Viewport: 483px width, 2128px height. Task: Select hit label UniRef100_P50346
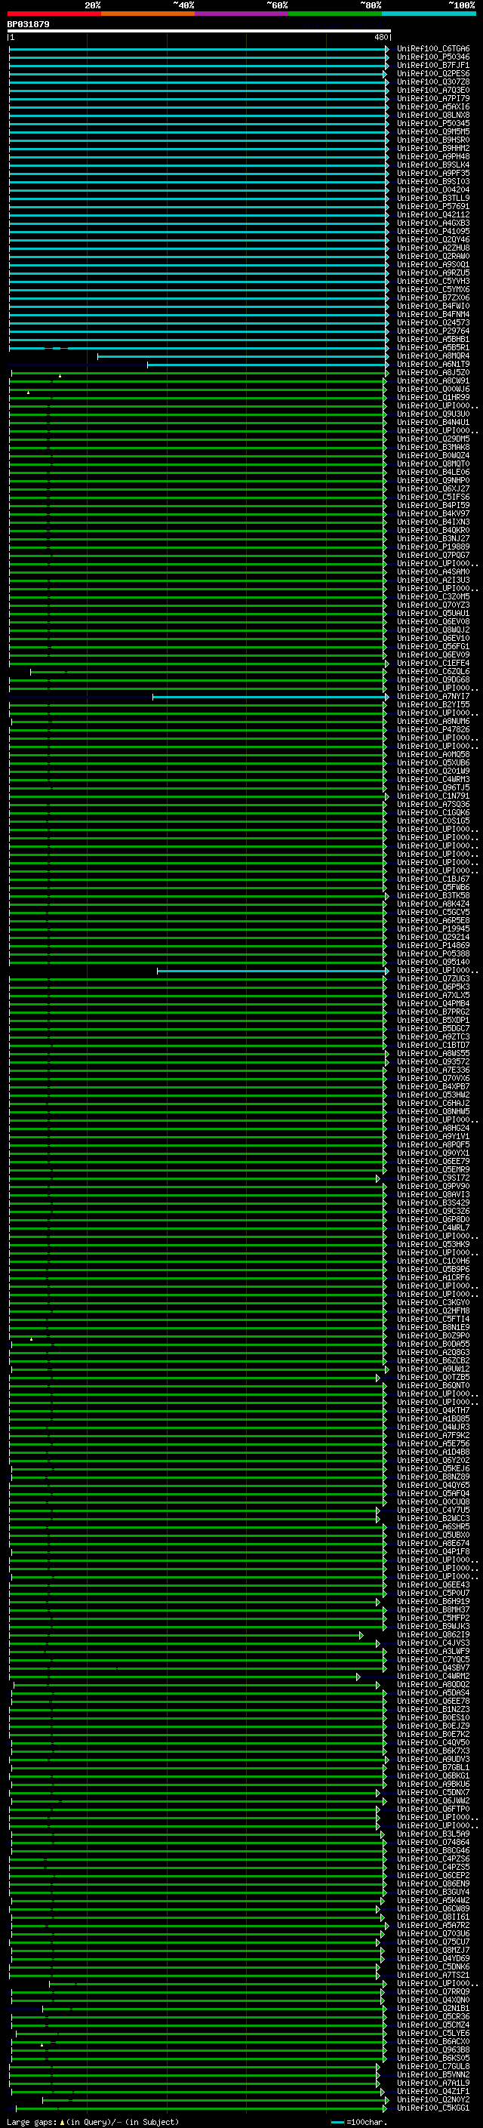pos(433,58)
